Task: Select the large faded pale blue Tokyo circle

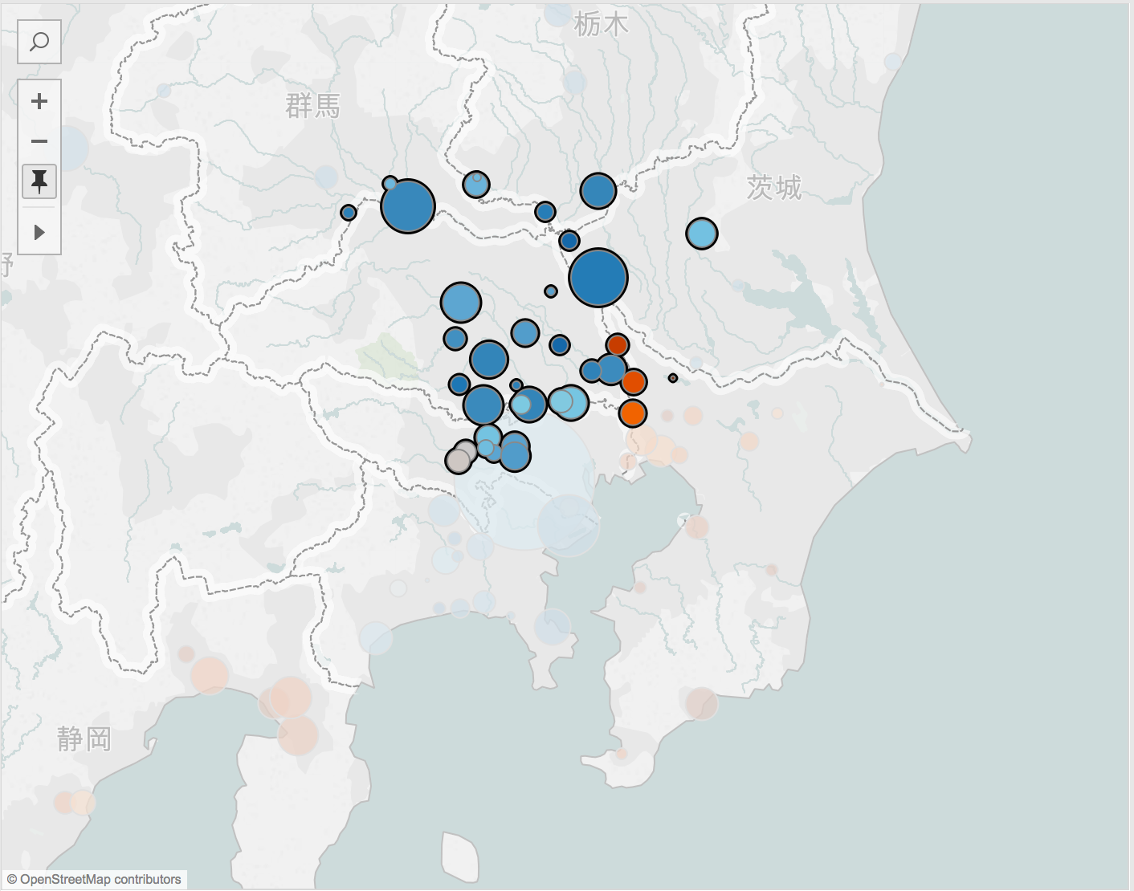Action: point(524,490)
